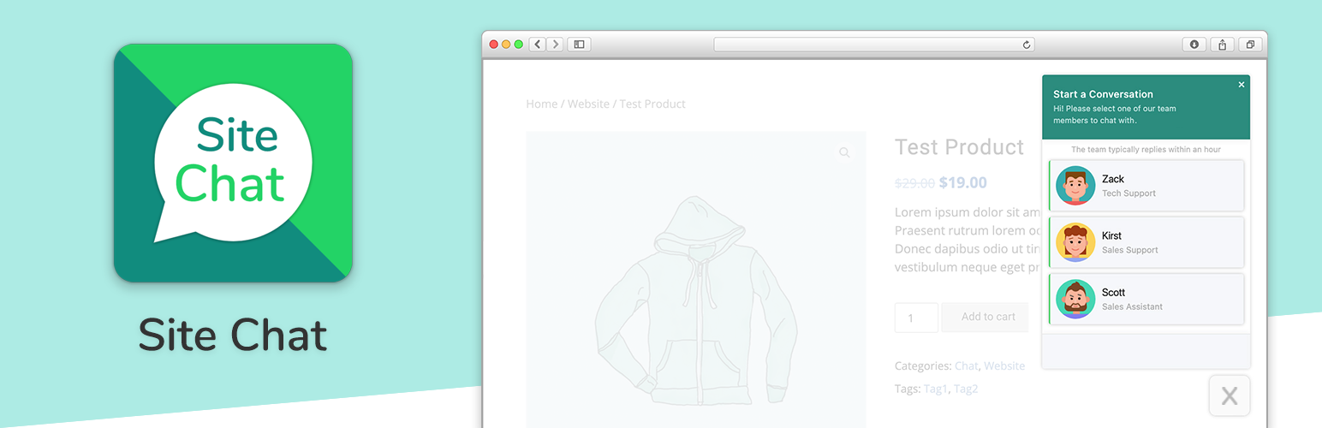Click the browser back arrow button

click(538, 45)
